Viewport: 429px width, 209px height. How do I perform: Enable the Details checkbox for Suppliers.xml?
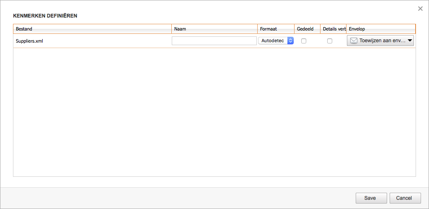tap(330, 41)
